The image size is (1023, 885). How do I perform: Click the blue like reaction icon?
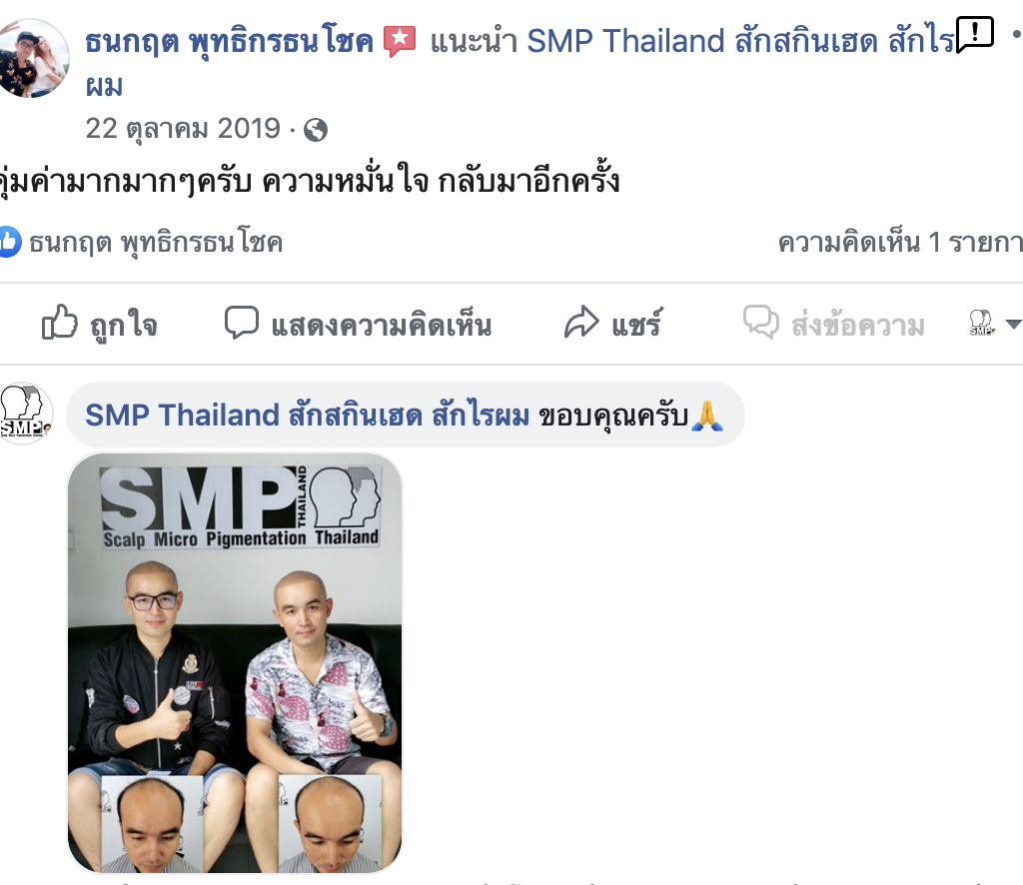[x=8, y=242]
